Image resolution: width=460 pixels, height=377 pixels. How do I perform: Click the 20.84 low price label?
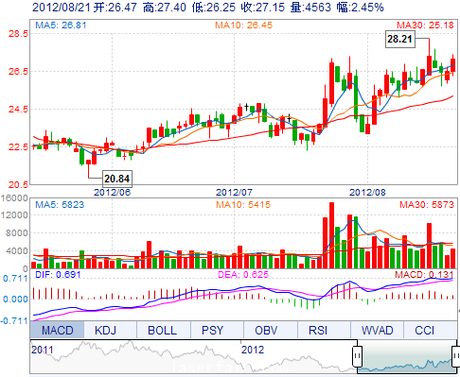point(117,179)
